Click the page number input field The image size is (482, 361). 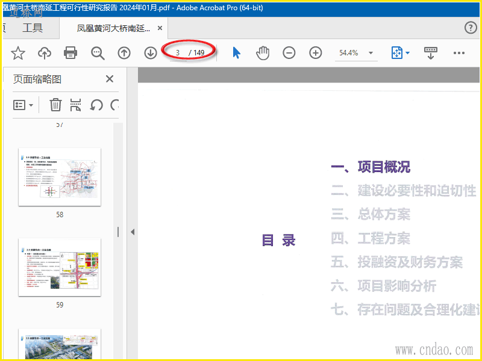click(x=178, y=53)
